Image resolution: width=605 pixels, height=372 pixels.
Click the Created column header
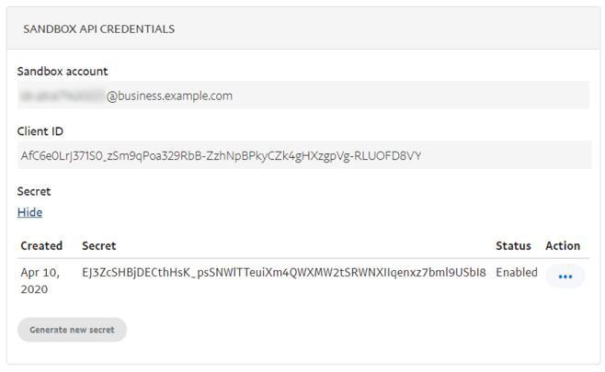(41, 245)
